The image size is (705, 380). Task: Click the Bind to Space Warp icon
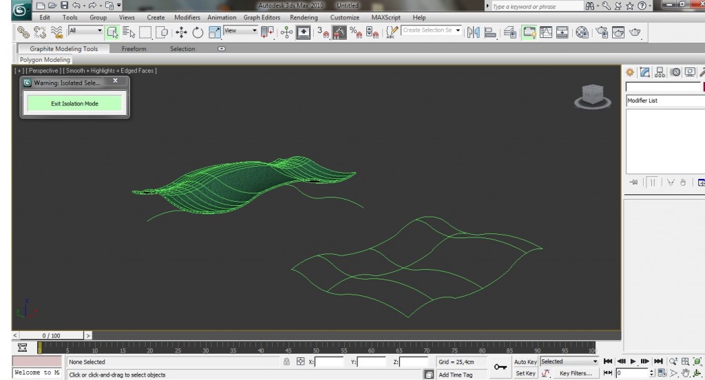[x=56, y=32]
